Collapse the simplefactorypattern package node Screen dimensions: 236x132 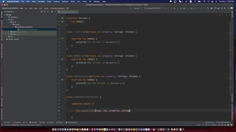pos(13,27)
